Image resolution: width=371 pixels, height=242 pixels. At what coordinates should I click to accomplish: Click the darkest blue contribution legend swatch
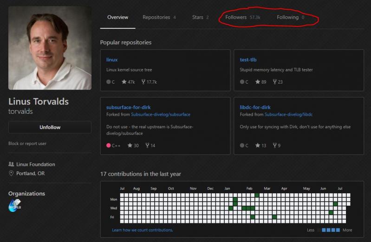tap(338, 230)
